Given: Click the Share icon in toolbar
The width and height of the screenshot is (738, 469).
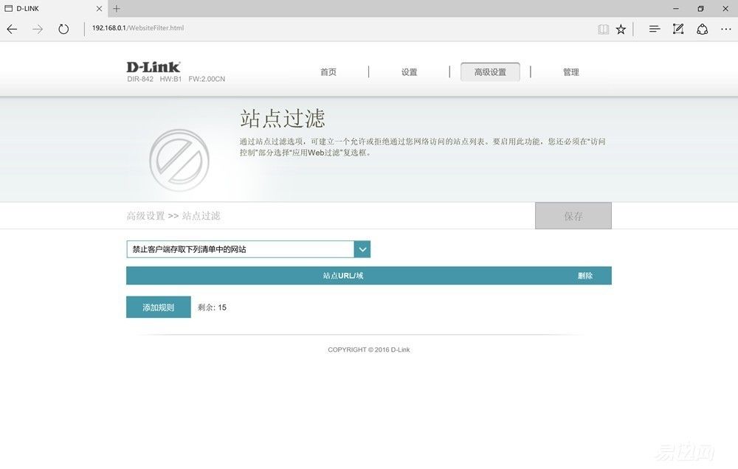Looking at the screenshot, I should [703, 29].
